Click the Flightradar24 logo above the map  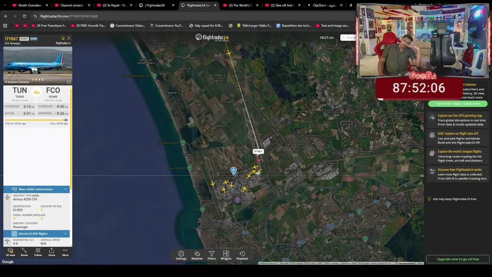click(212, 37)
